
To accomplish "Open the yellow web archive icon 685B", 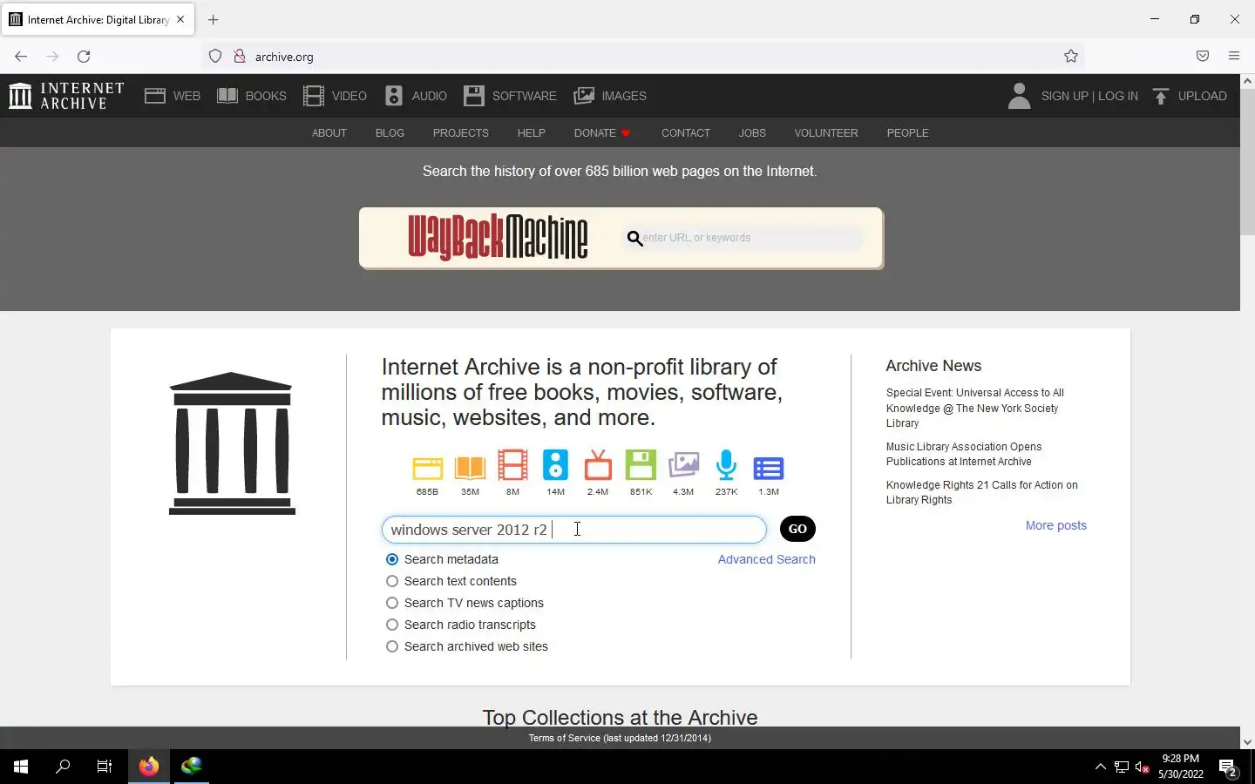I will tap(427, 468).
